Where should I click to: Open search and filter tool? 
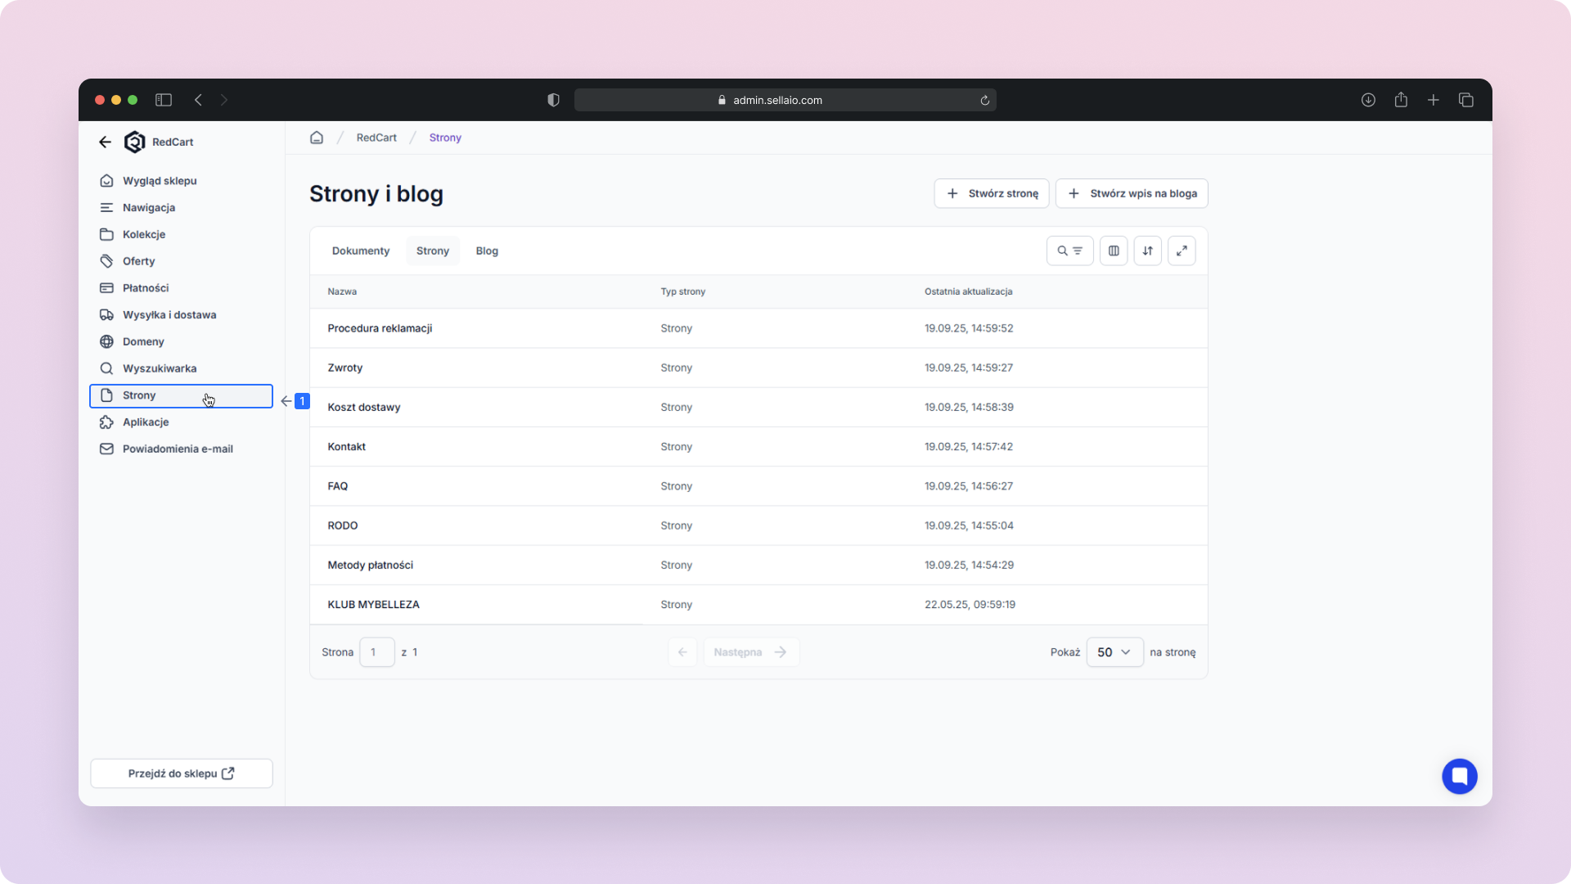tap(1069, 251)
